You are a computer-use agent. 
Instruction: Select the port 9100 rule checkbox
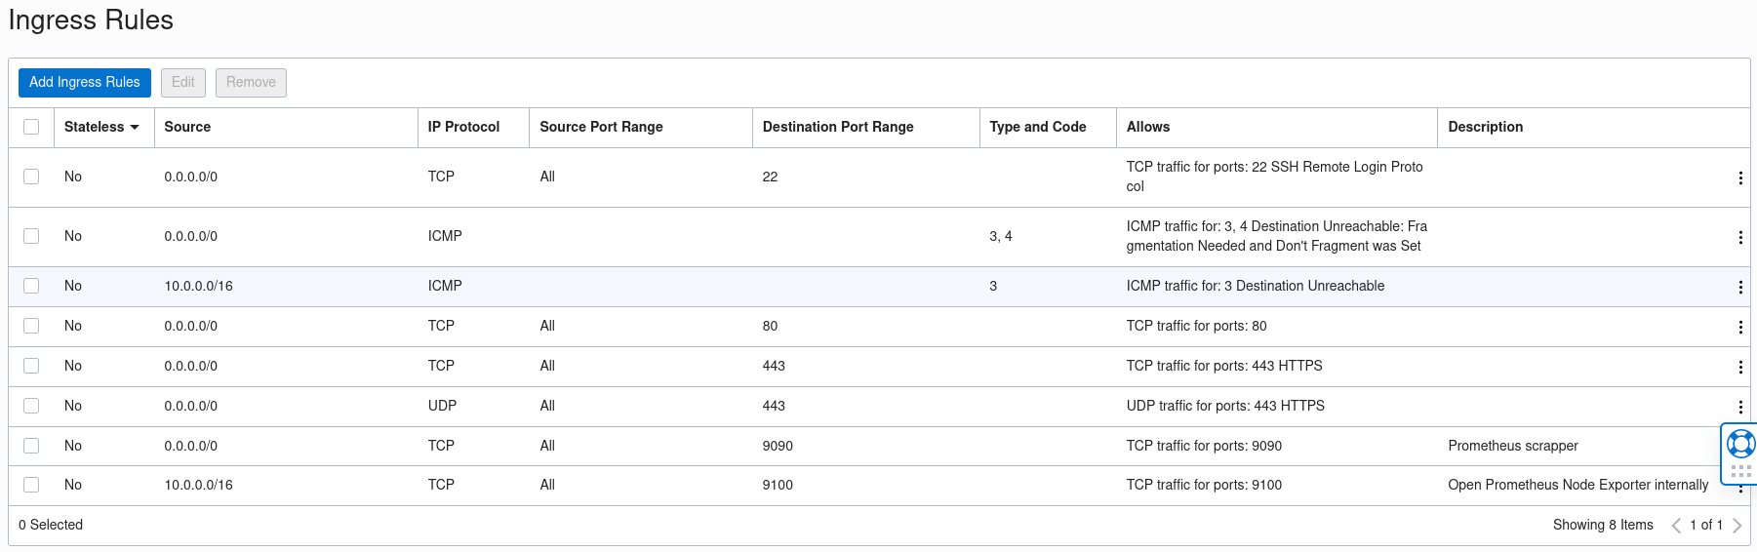pos(31,485)
